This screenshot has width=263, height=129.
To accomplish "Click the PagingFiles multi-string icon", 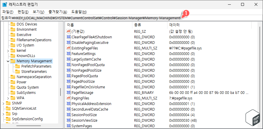I will [69, 98].
